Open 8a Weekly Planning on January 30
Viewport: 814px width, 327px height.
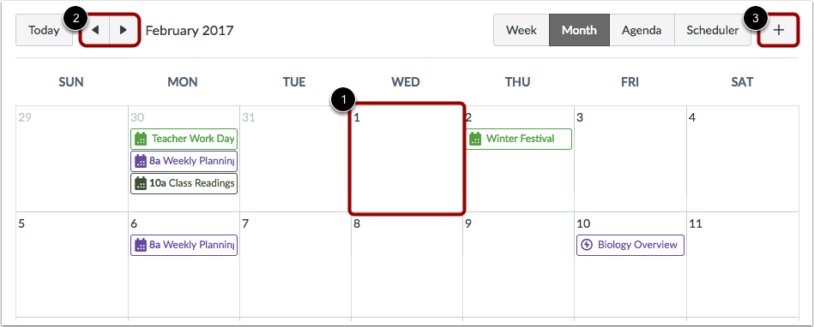(x=184, y=161)
